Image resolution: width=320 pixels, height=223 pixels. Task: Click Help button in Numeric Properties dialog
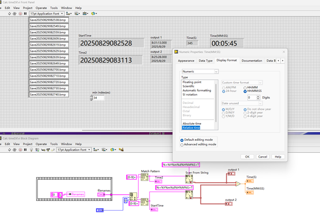coord(278,157)
